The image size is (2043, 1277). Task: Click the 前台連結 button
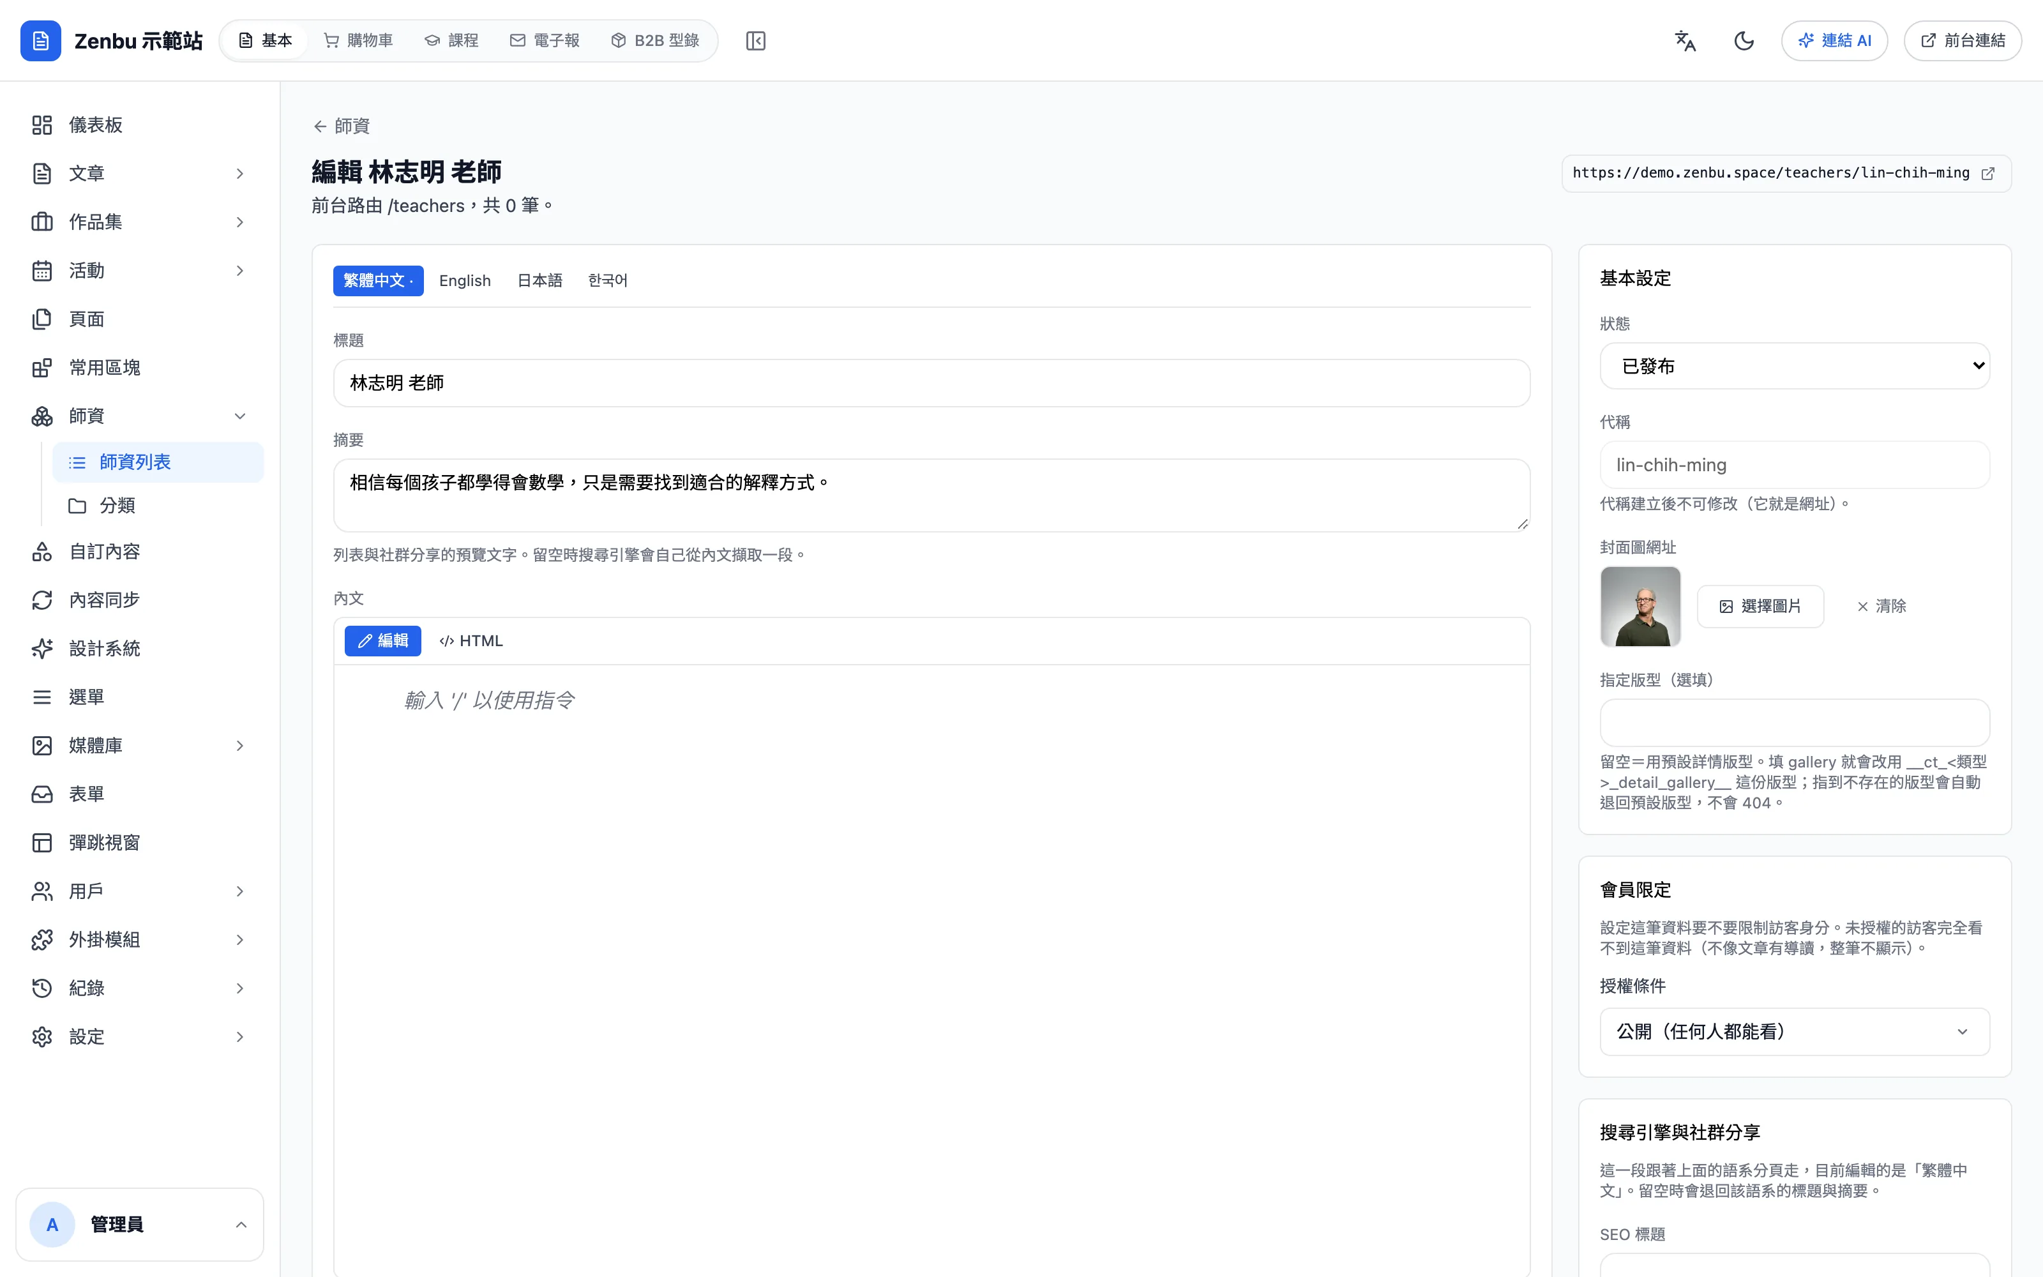[1963, 40]
